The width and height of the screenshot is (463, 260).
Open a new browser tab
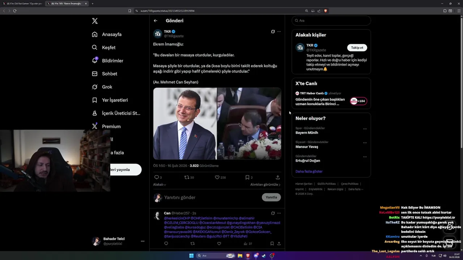[x=93, y=4]
